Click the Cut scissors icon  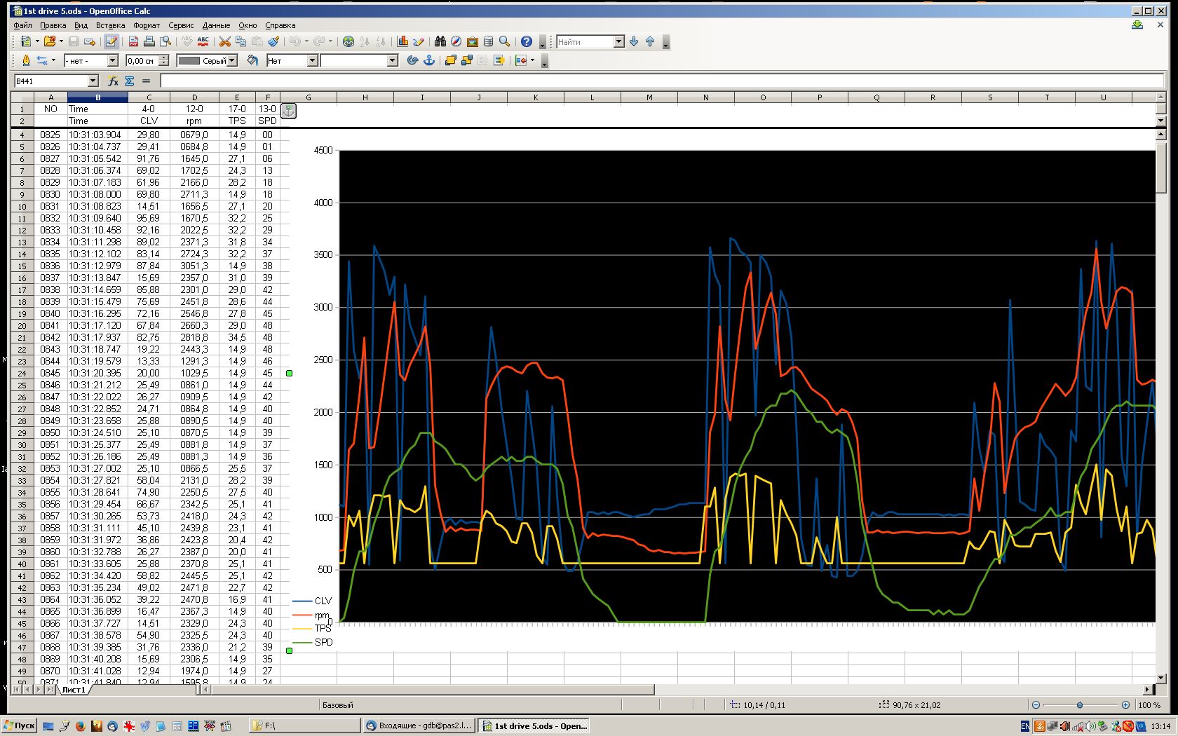pos(224,42)
